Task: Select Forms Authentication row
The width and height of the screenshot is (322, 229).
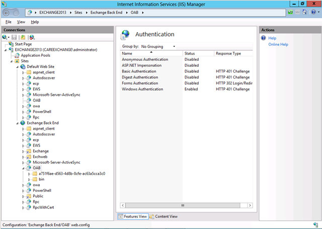Action: point(186,83)
